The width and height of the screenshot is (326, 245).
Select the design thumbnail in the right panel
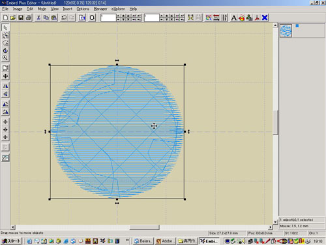(x=286, y=31)
